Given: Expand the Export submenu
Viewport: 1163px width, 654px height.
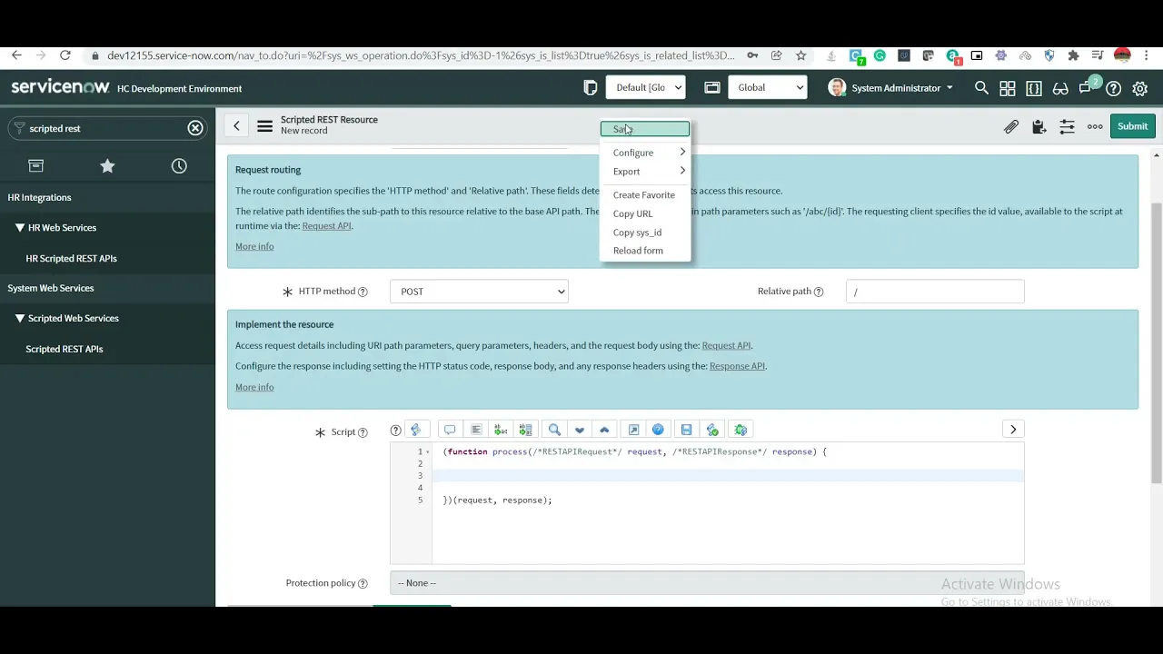Looking at the screenshot, I should 645,172.
